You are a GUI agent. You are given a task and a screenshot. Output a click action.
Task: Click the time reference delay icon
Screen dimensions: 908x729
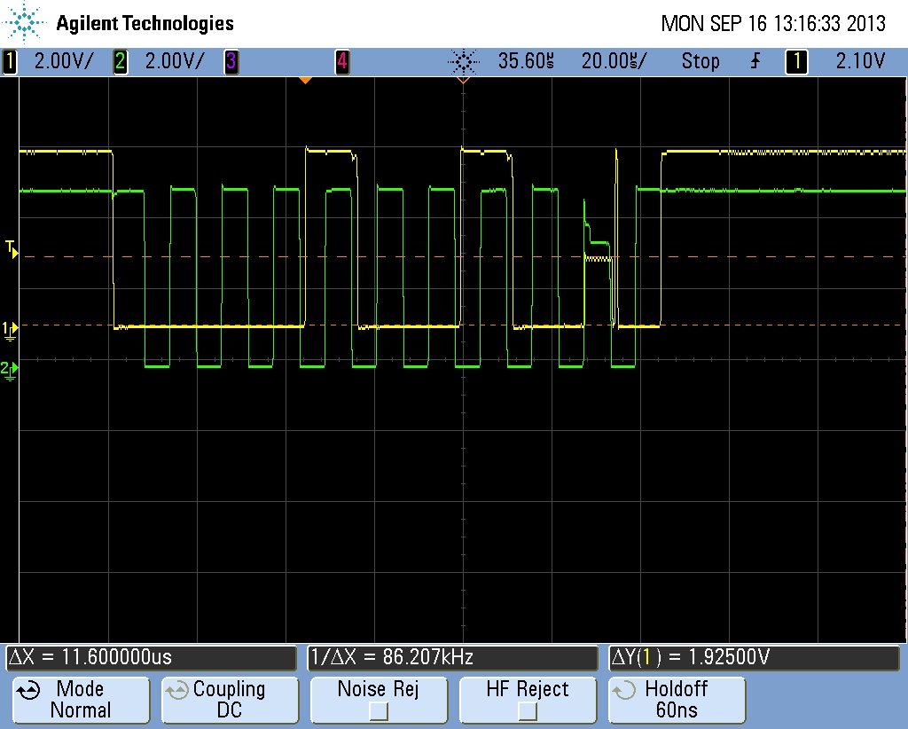(305, 79)
